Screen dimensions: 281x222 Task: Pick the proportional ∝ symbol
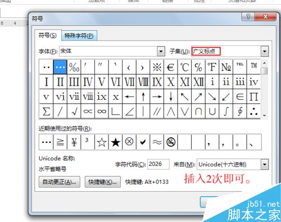[x=88, y=112]
